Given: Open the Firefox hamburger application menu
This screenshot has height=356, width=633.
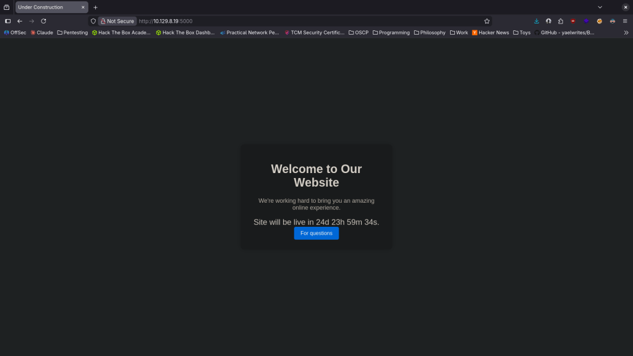Looking at the screenshot, I should tap(625, 21).
